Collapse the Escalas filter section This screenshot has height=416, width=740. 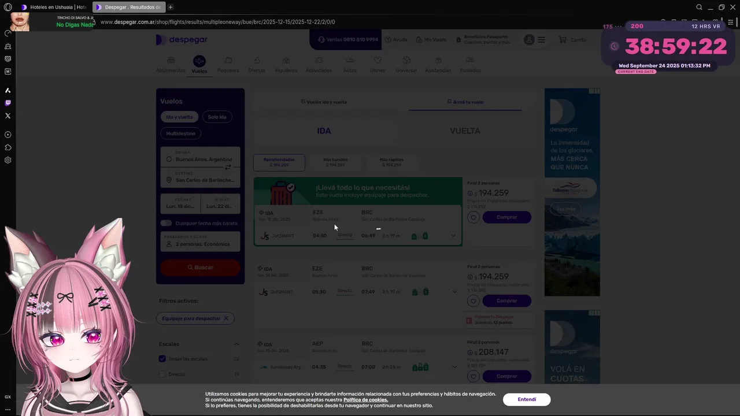(236, 344)
